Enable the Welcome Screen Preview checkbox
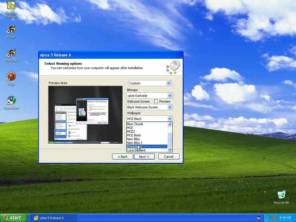The width and height of the screenshot is (296, 222). pos(156,101)
